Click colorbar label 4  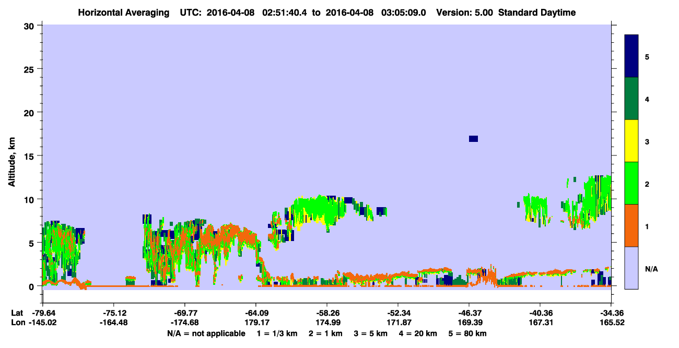(647, 99)
